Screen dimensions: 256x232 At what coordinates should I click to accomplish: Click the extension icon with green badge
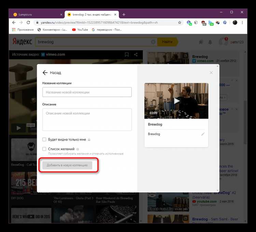pyautogui.click(x=211, y=23)
